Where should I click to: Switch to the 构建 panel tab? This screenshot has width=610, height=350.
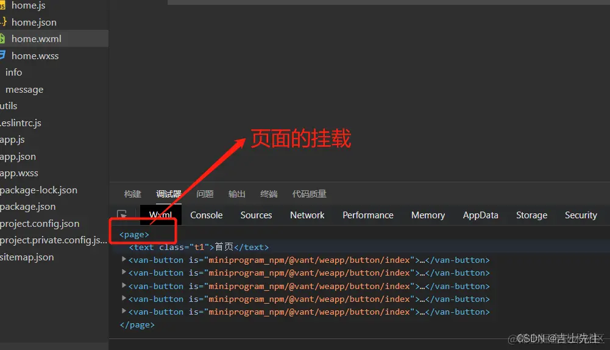(x=133, y=194)
